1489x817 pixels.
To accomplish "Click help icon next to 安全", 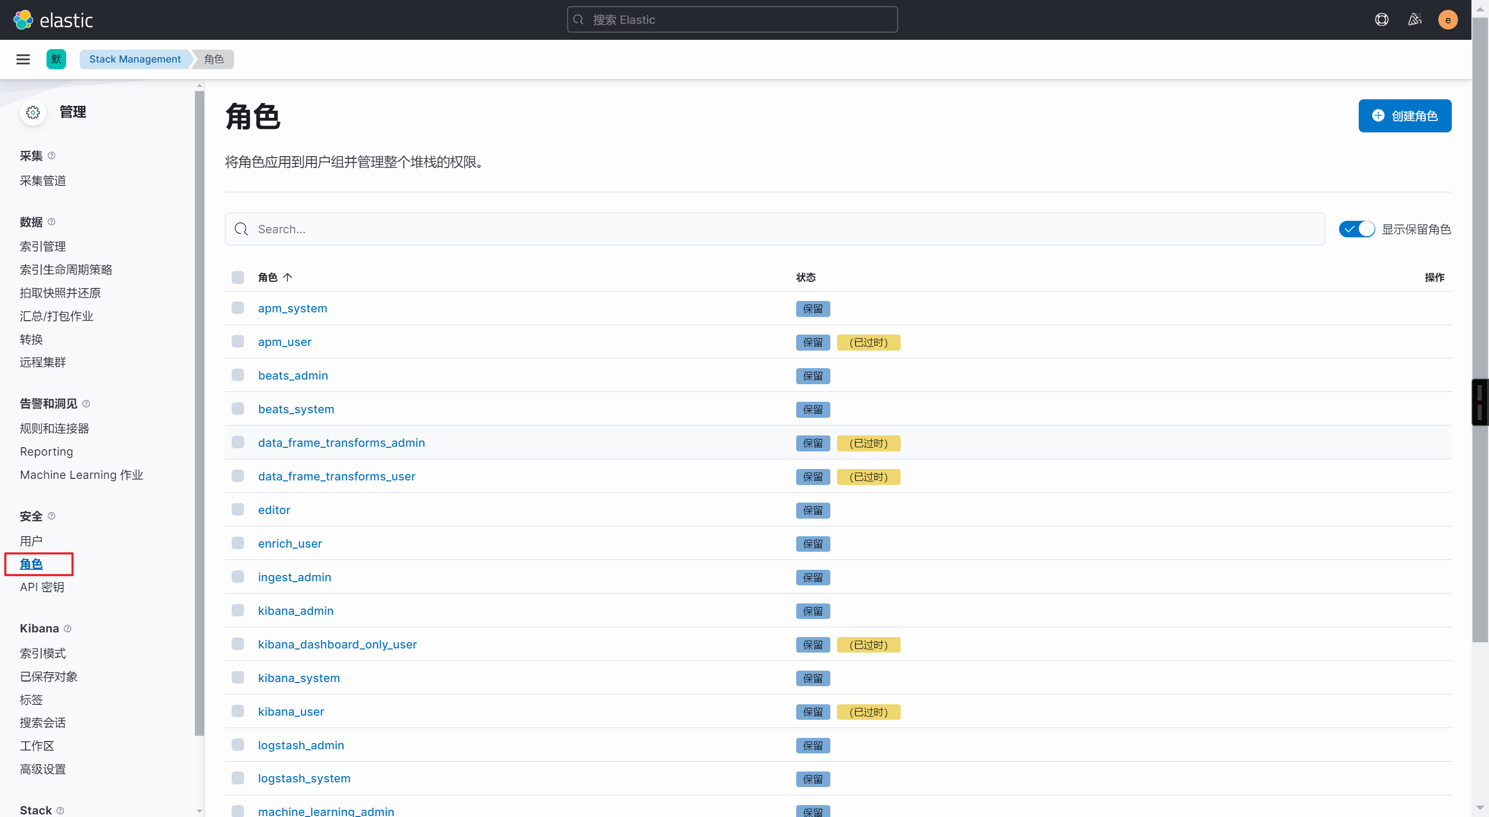I will pos(52,516).
